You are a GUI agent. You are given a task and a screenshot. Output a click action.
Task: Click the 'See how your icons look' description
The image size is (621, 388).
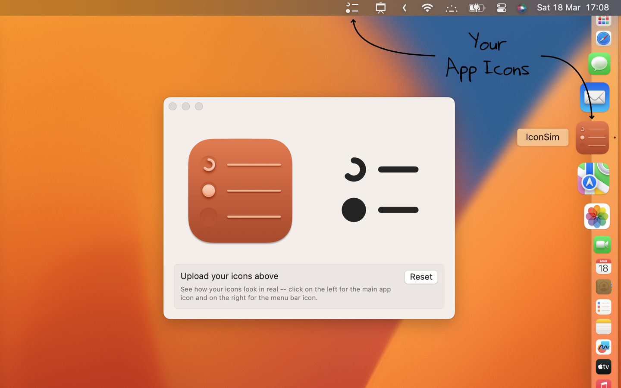285,294
